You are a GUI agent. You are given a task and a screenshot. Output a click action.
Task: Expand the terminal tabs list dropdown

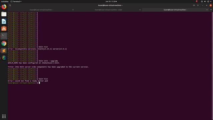tap(211, 10)
